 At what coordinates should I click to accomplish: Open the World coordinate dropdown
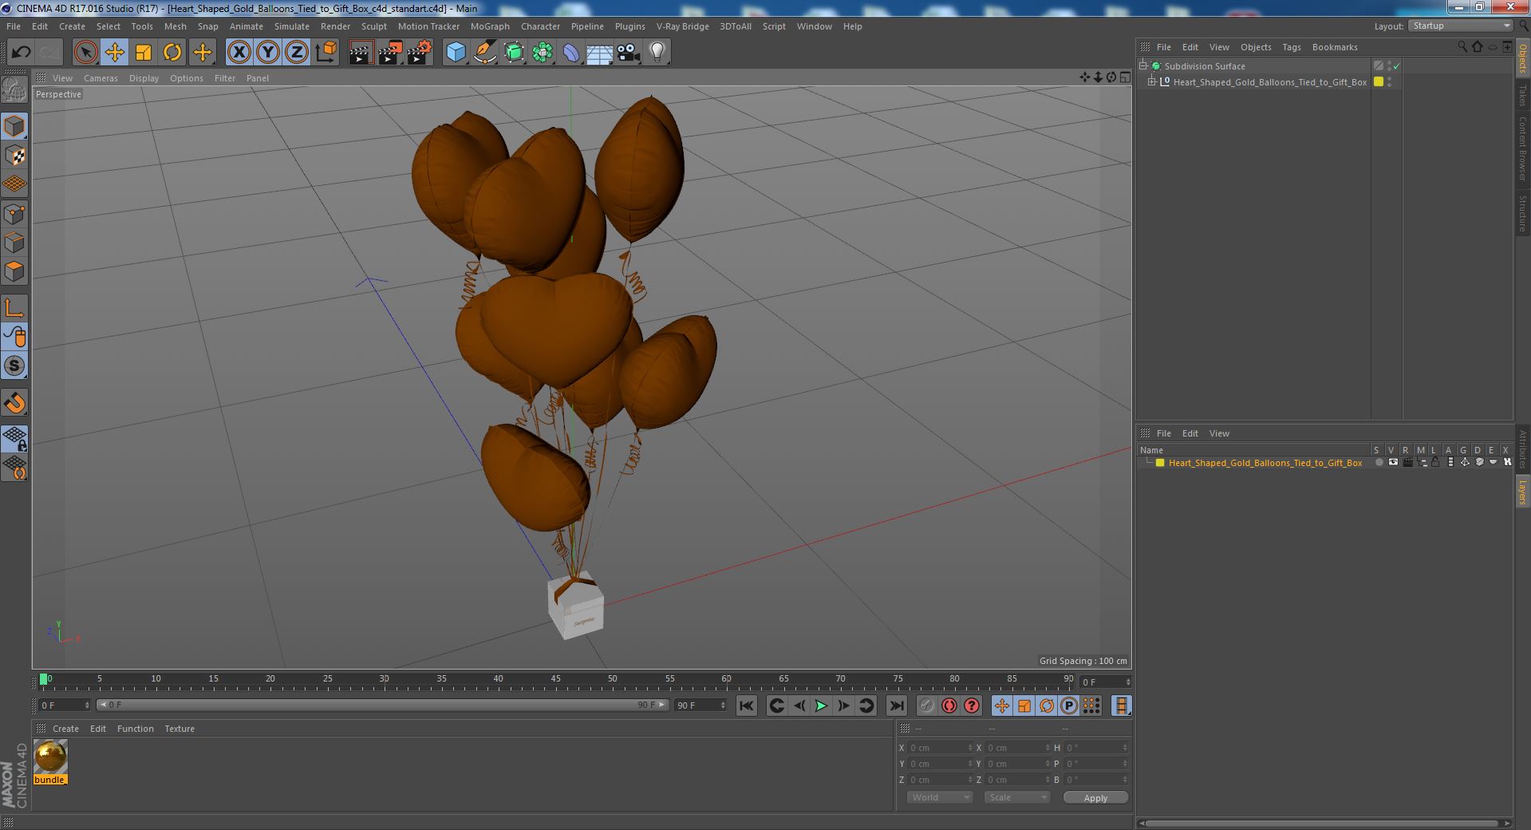point(940,797)
